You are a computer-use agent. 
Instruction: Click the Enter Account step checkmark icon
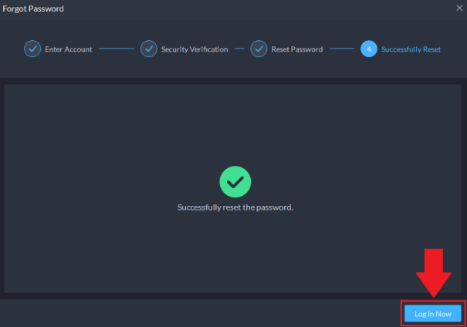[32, 49]
